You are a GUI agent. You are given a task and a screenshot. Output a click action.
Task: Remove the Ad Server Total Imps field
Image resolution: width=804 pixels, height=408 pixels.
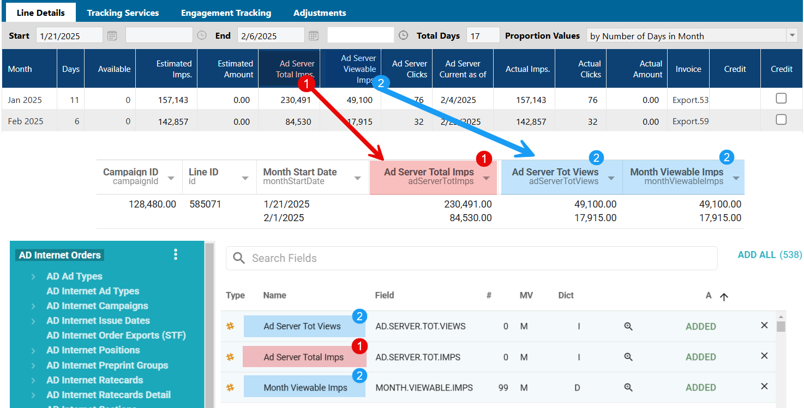click(764, 356)
